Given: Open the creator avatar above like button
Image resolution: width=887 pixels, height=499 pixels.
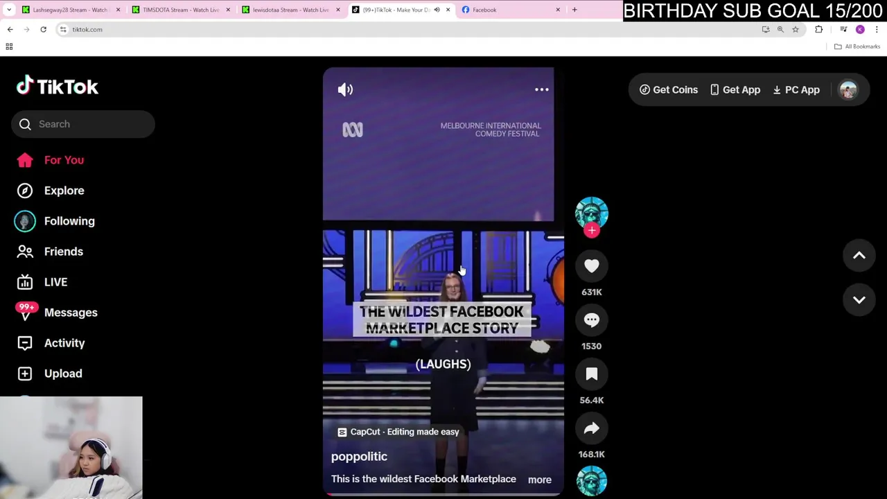Looking at the screenshot, I should tap(592, 213).
